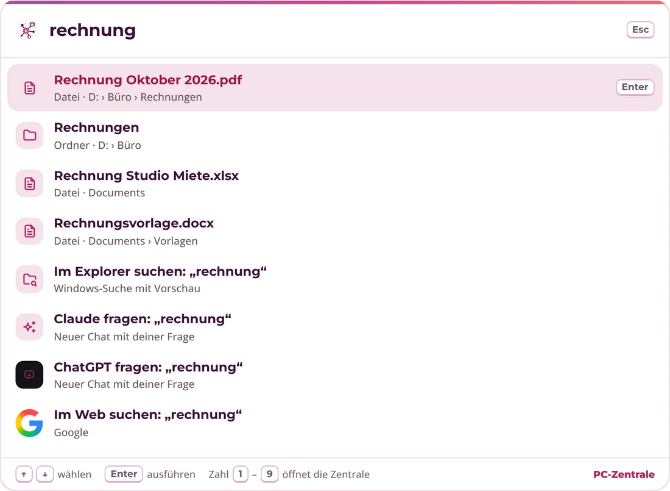
Task: Click the down arrow key icon
Action: pyautogui.click(x=45, y=475)
